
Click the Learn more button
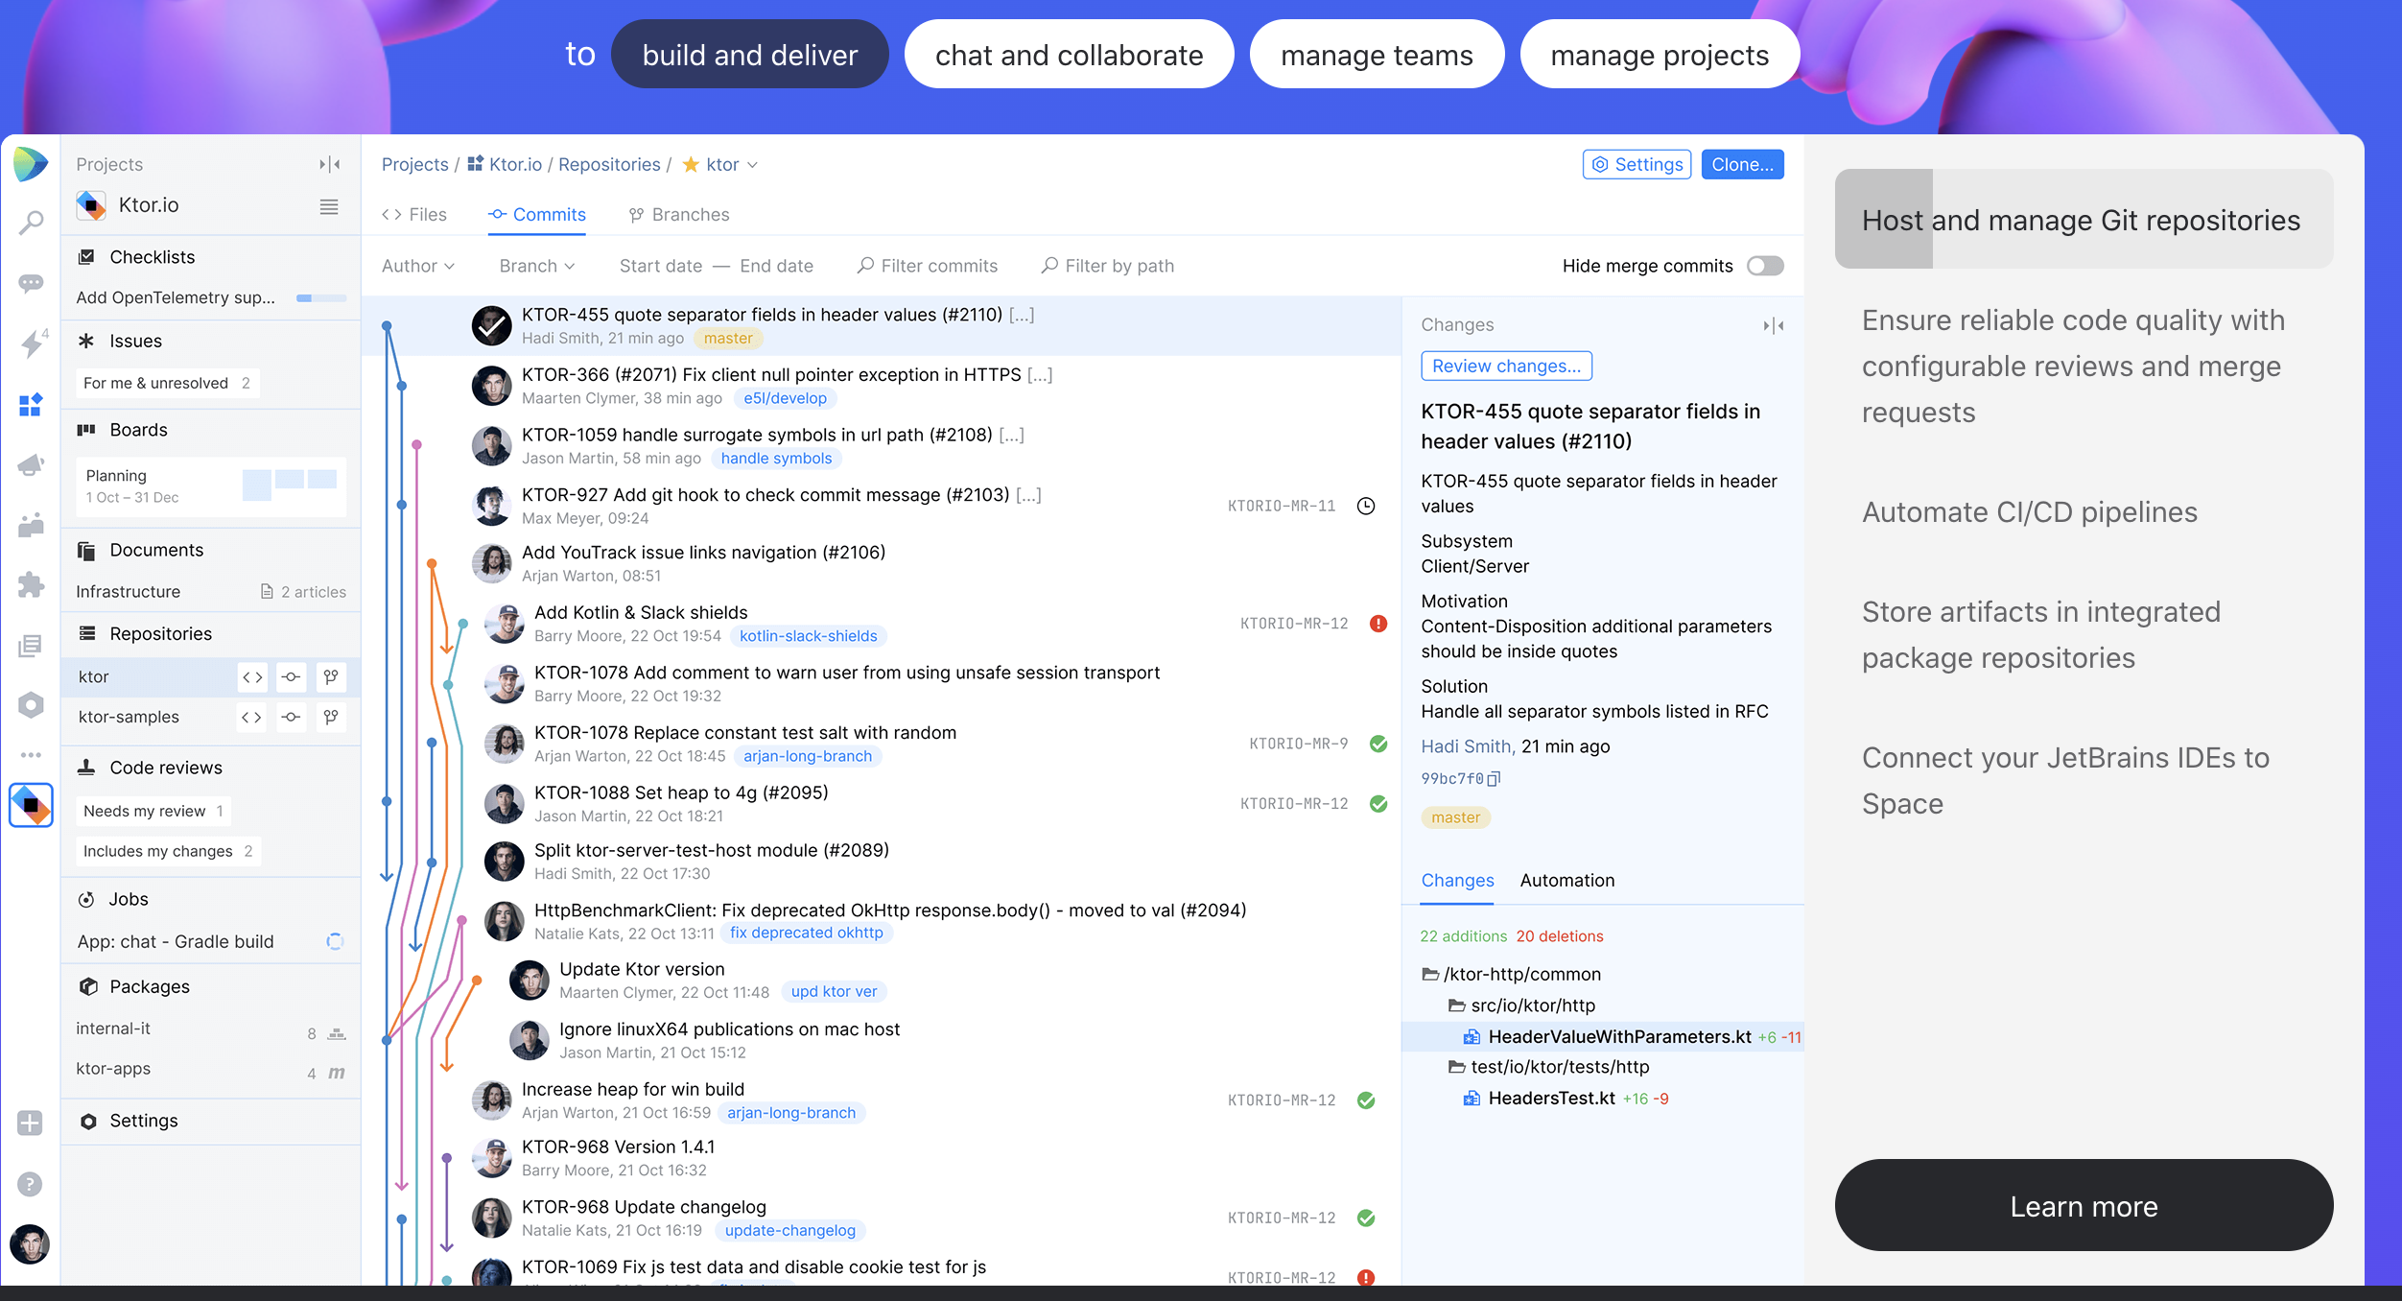tap(2084, 1206)
